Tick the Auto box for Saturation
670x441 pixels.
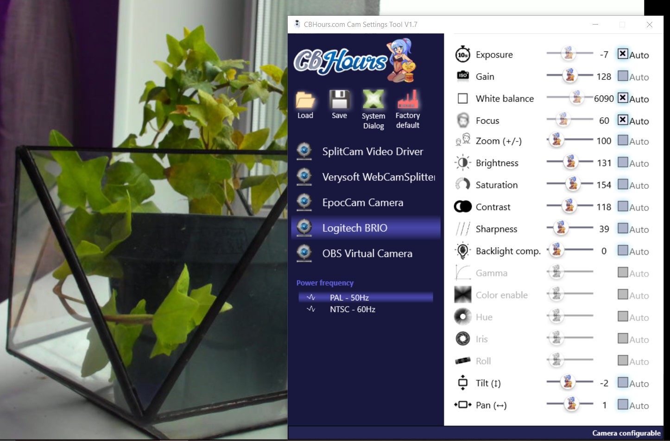623,184
